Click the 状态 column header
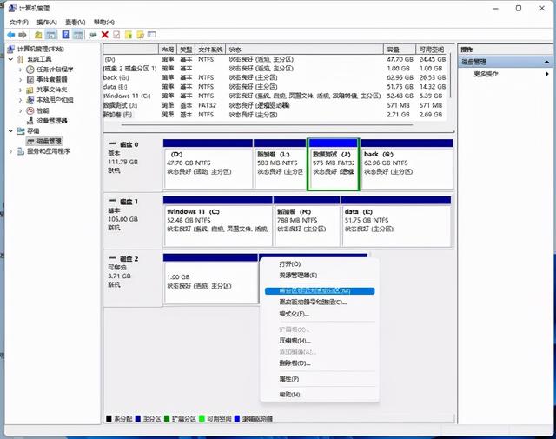The width and height of the screenshot is (556, 439). tap(305, 50)
